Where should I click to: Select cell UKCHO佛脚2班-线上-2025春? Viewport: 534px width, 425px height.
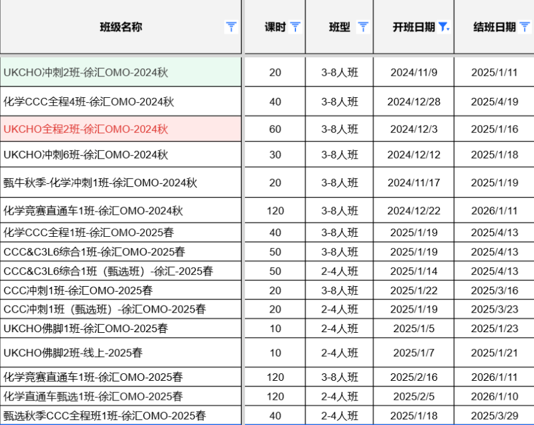pos(121,352)
